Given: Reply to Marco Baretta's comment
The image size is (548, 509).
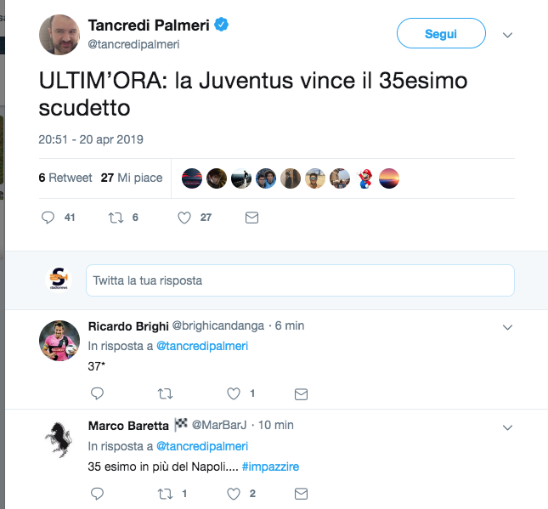Looking at the screenshot, I should click(x=97, y=493).
